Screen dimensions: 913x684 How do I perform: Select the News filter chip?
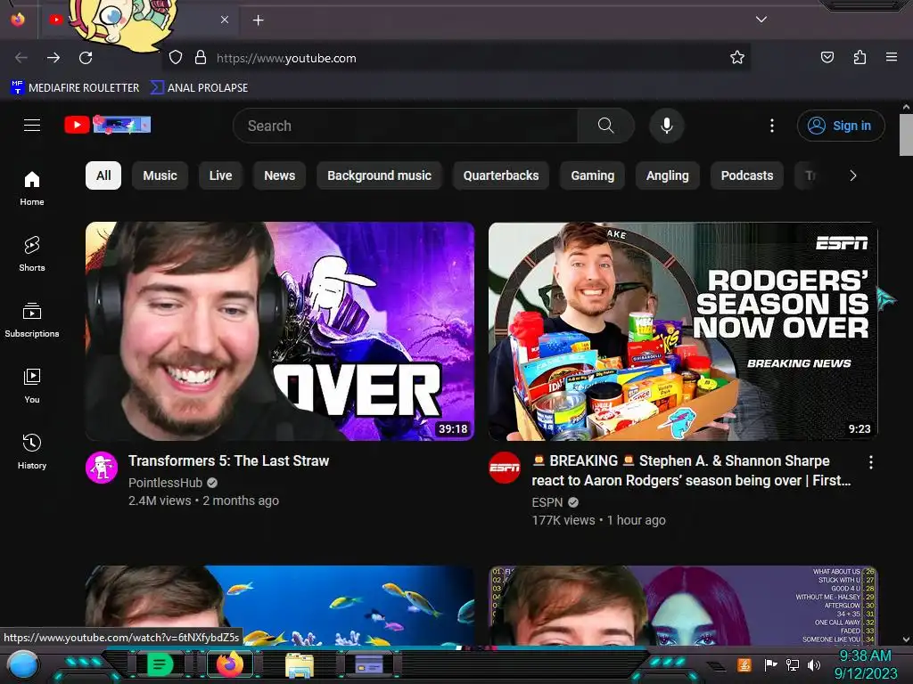279,175
